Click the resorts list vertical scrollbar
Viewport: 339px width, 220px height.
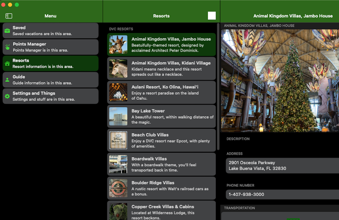218,87
